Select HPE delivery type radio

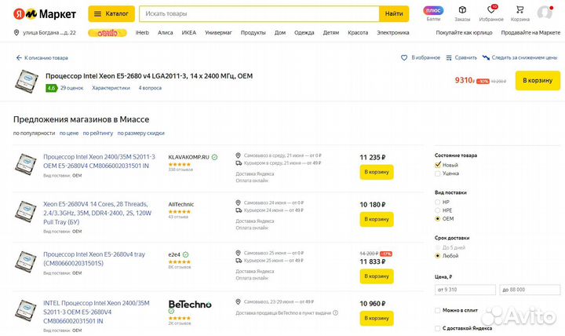coord(437,210)
